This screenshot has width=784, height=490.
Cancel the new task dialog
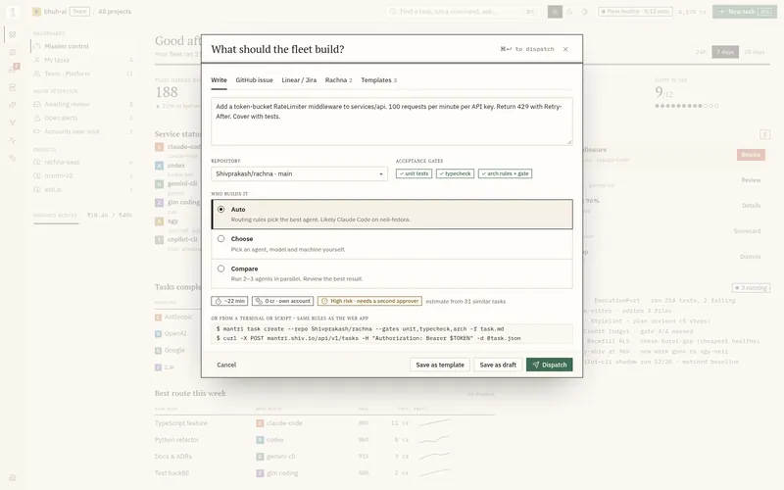(226, 365)
